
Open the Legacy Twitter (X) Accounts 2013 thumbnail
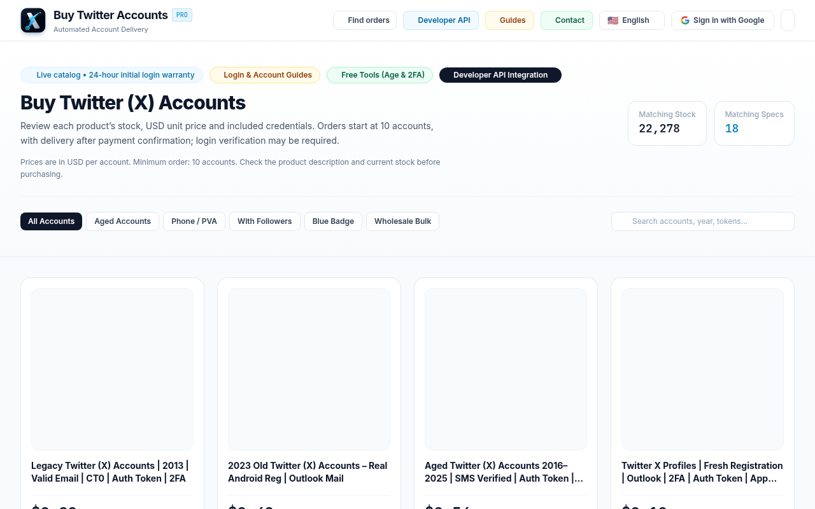click(112, 369)
